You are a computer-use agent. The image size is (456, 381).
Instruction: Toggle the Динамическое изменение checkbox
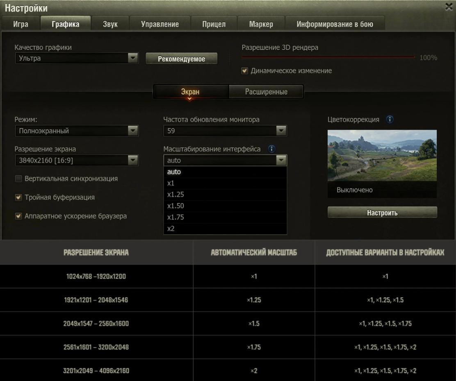[244, 70]
